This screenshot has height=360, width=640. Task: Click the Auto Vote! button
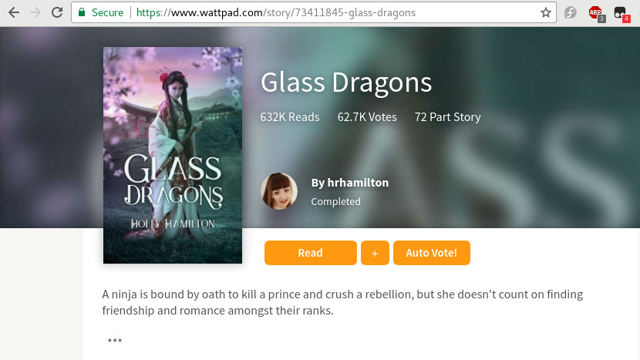coord(432,253)
